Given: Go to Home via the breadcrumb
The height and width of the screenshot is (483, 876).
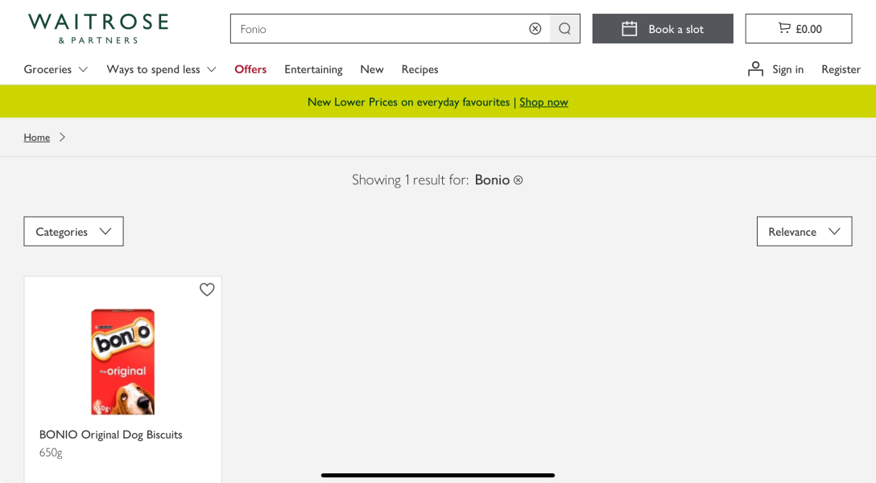Looking at the screenshot, I should pyautogui.click(x=37, y=138).
